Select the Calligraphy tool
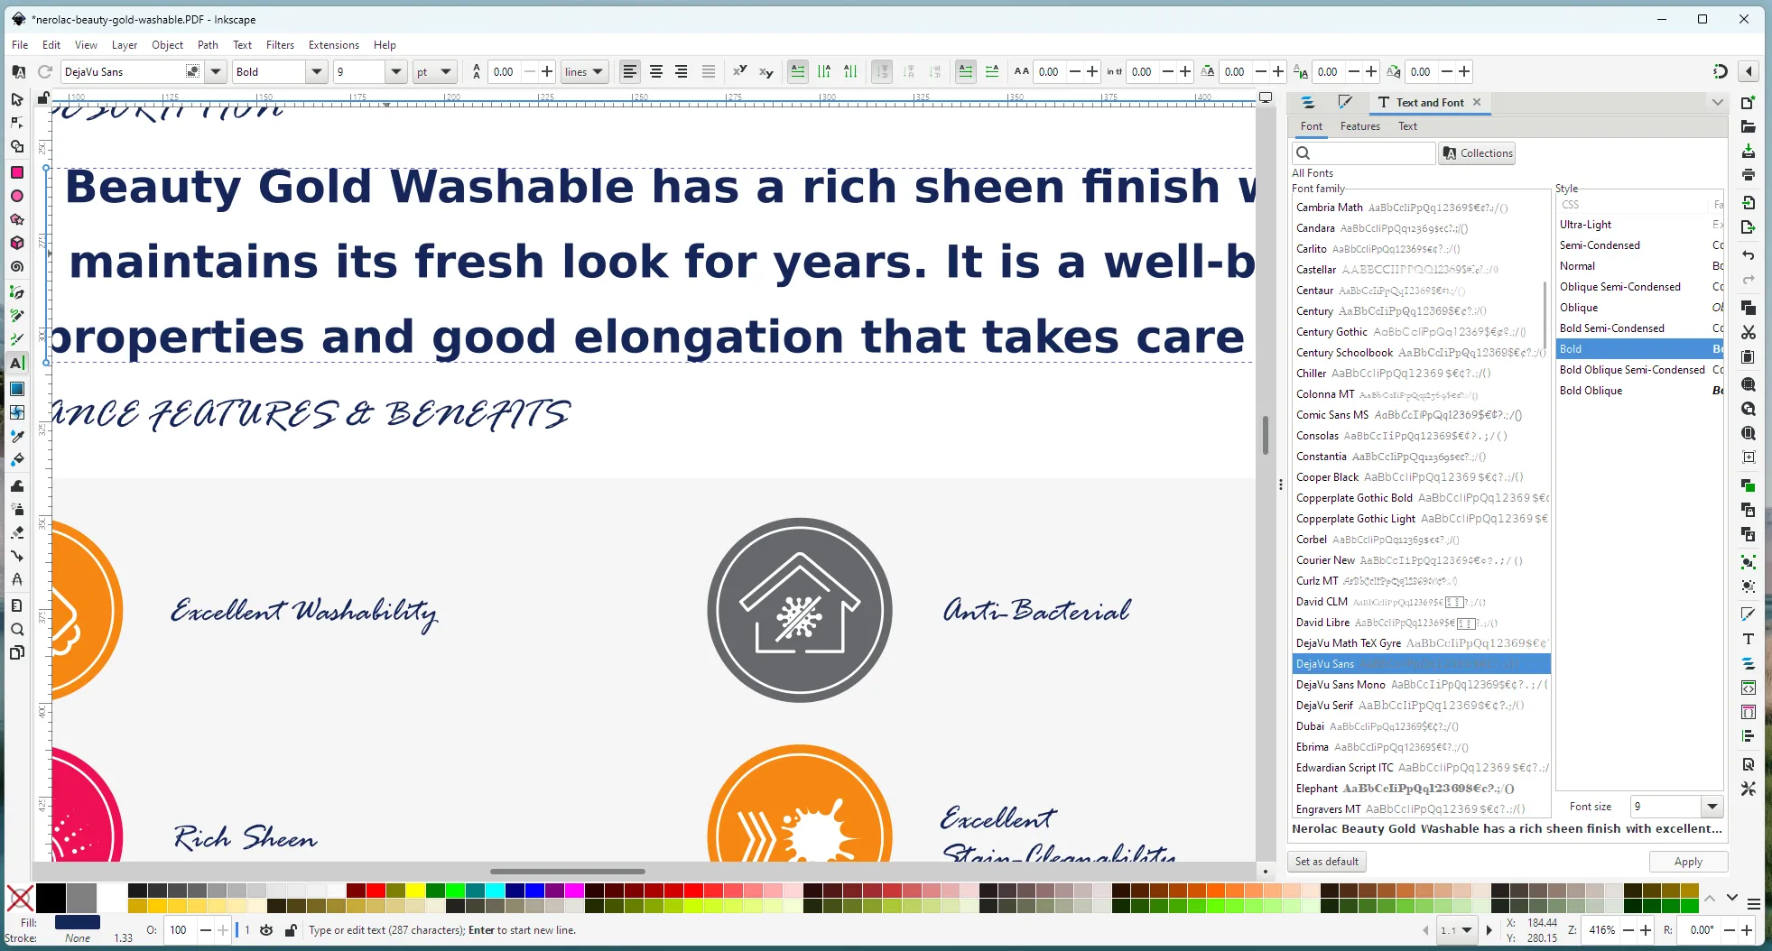 (x=16, y=338)
